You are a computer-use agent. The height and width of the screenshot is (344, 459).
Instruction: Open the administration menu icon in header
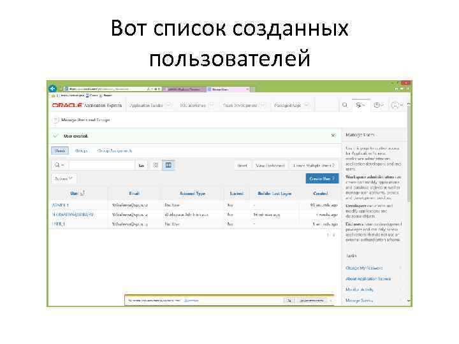click(360, 105)
